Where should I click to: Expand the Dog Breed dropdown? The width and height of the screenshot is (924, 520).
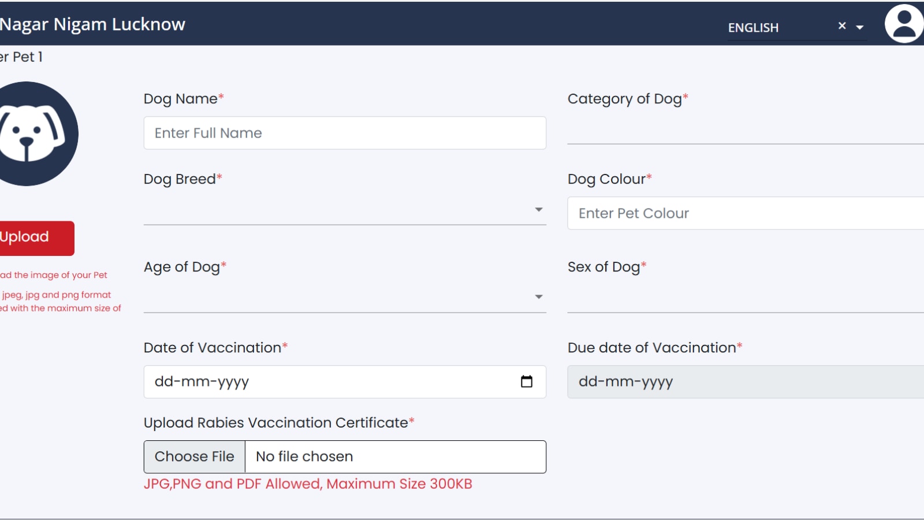click(538, 210)
